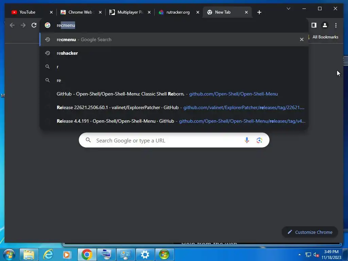Open File Explorer from the taskbar

[x=29, y=254]
